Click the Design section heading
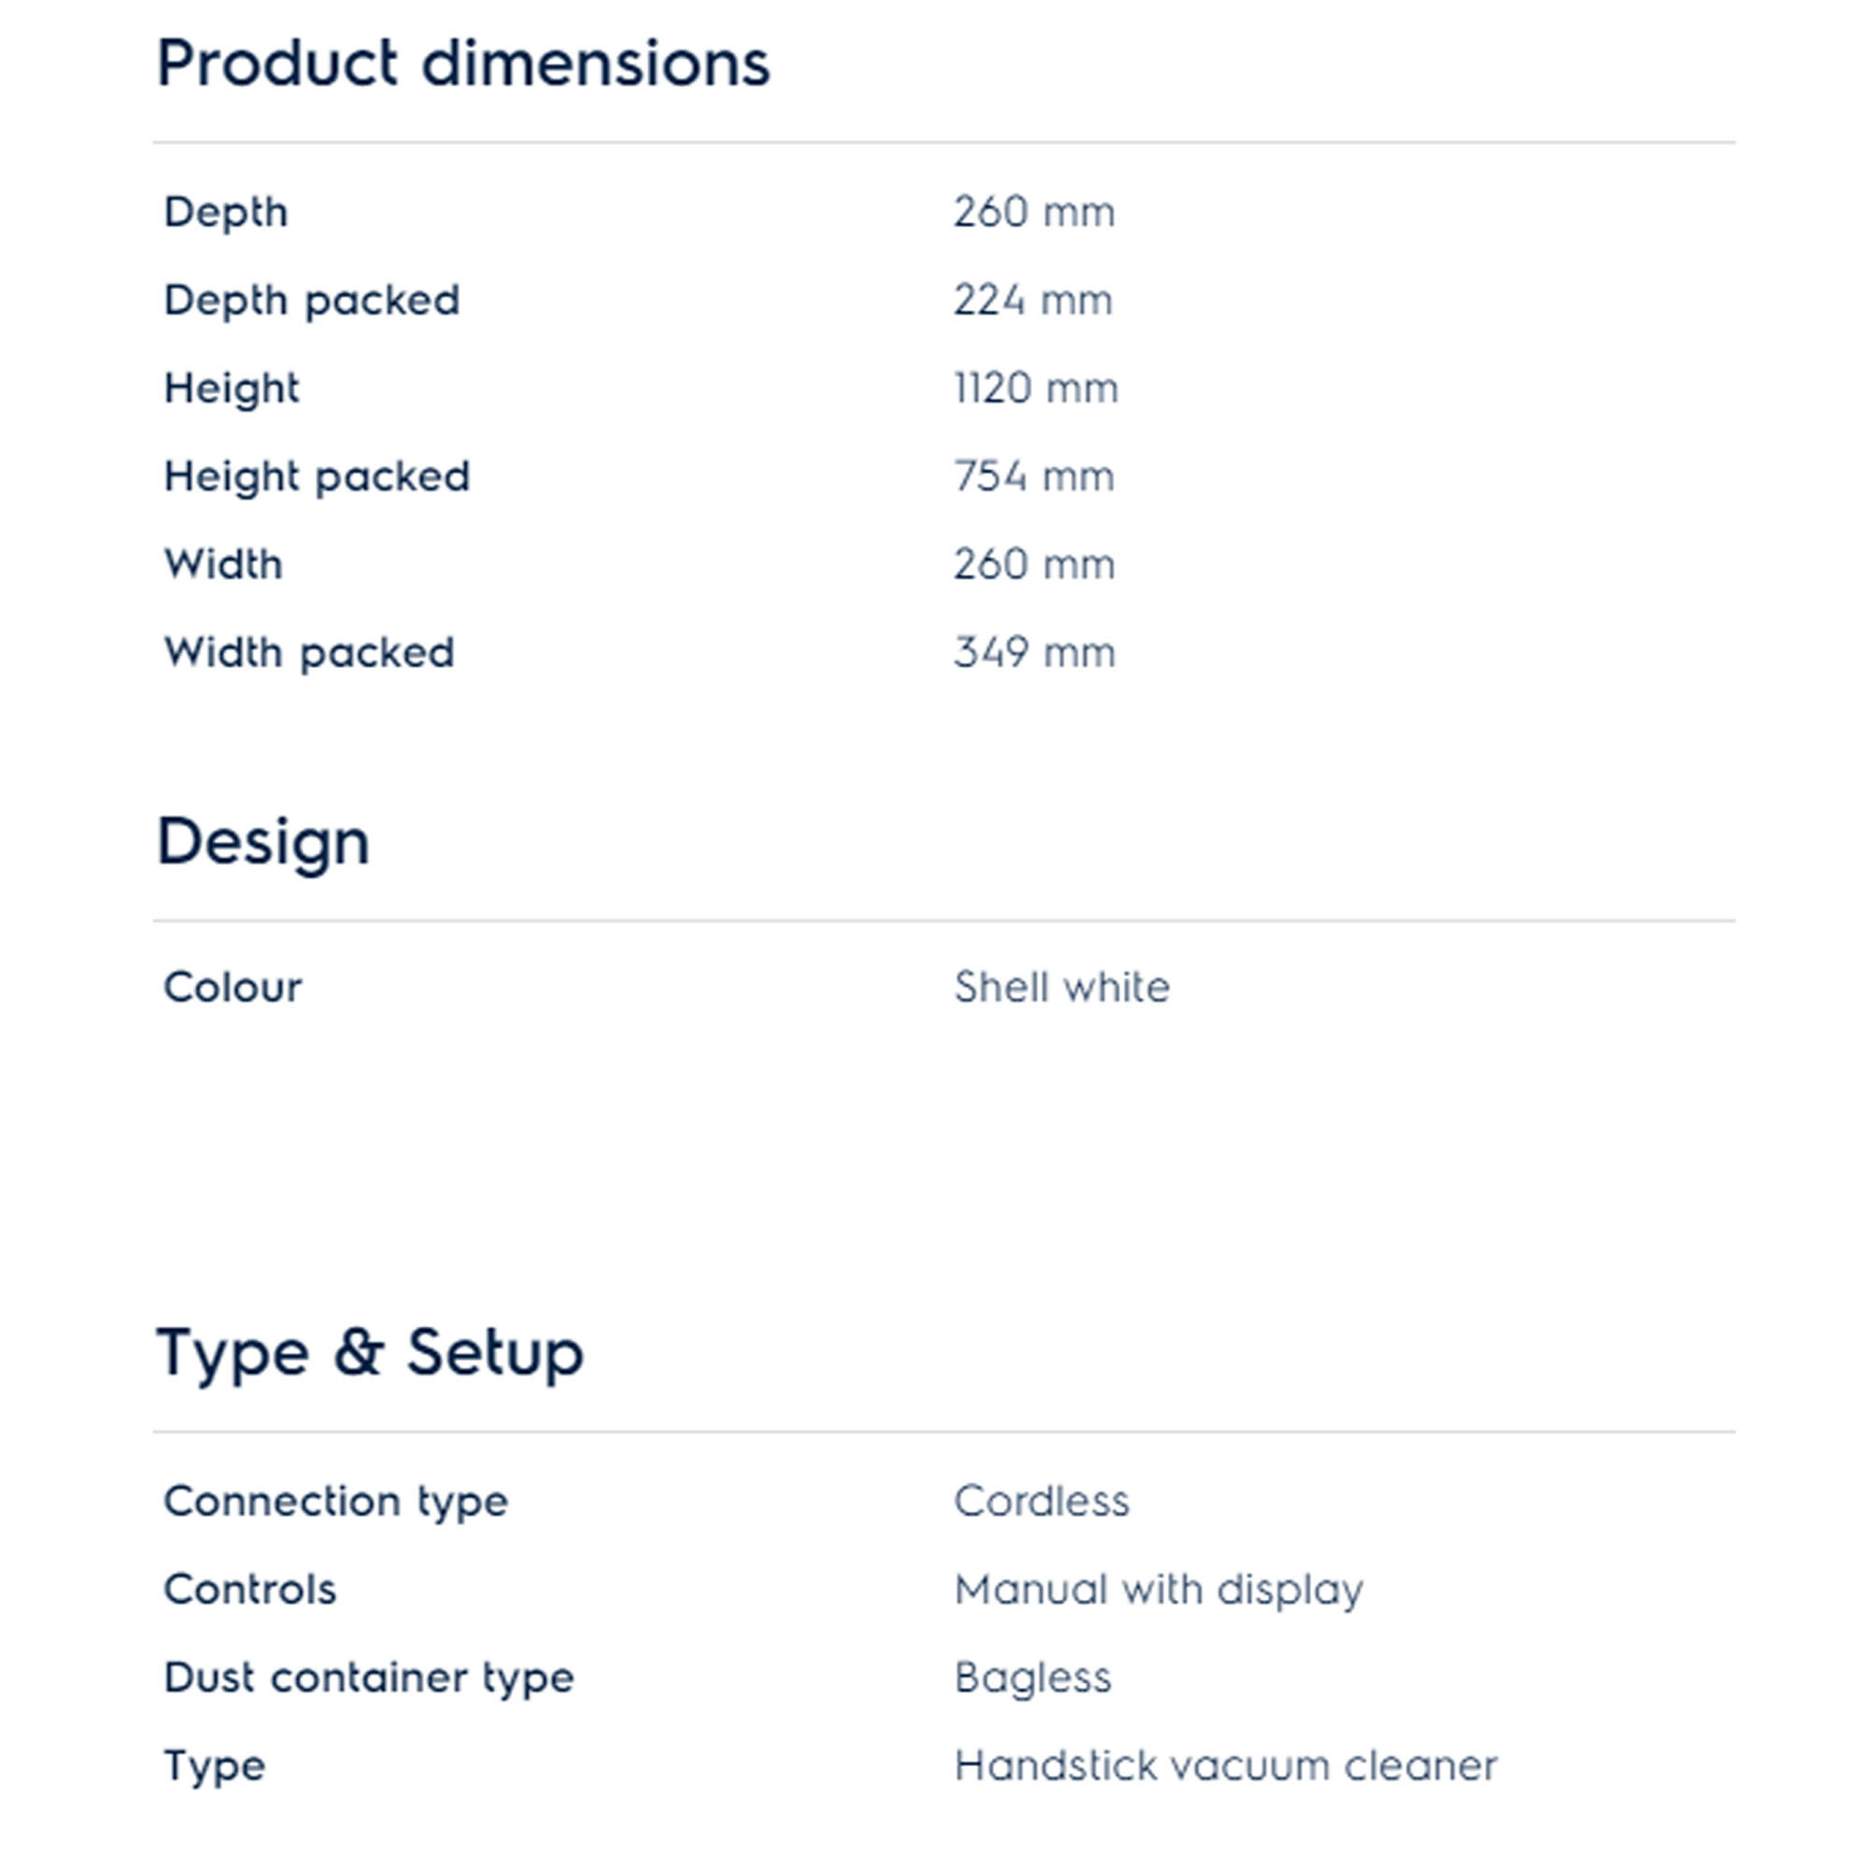This screenshot has height=1868, width=1868. coord(263,842)
